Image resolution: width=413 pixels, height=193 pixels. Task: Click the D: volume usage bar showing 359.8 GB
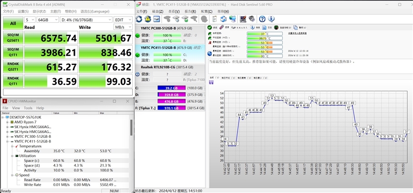click(171, 95)
